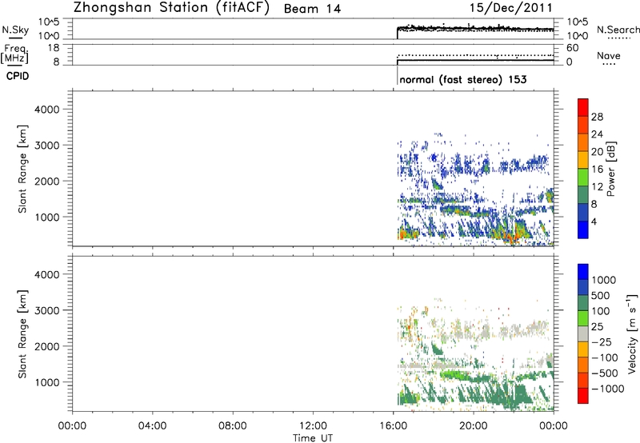Click the 'N.Search' legend label
640x443 pixels.
click(x=618, y=30)
